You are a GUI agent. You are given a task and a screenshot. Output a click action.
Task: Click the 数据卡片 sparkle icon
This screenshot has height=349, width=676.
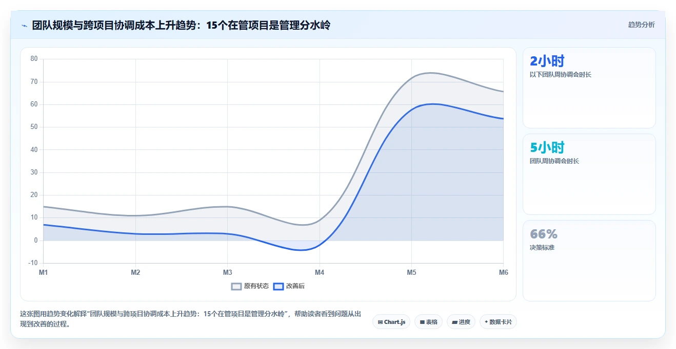pos(486,322)
